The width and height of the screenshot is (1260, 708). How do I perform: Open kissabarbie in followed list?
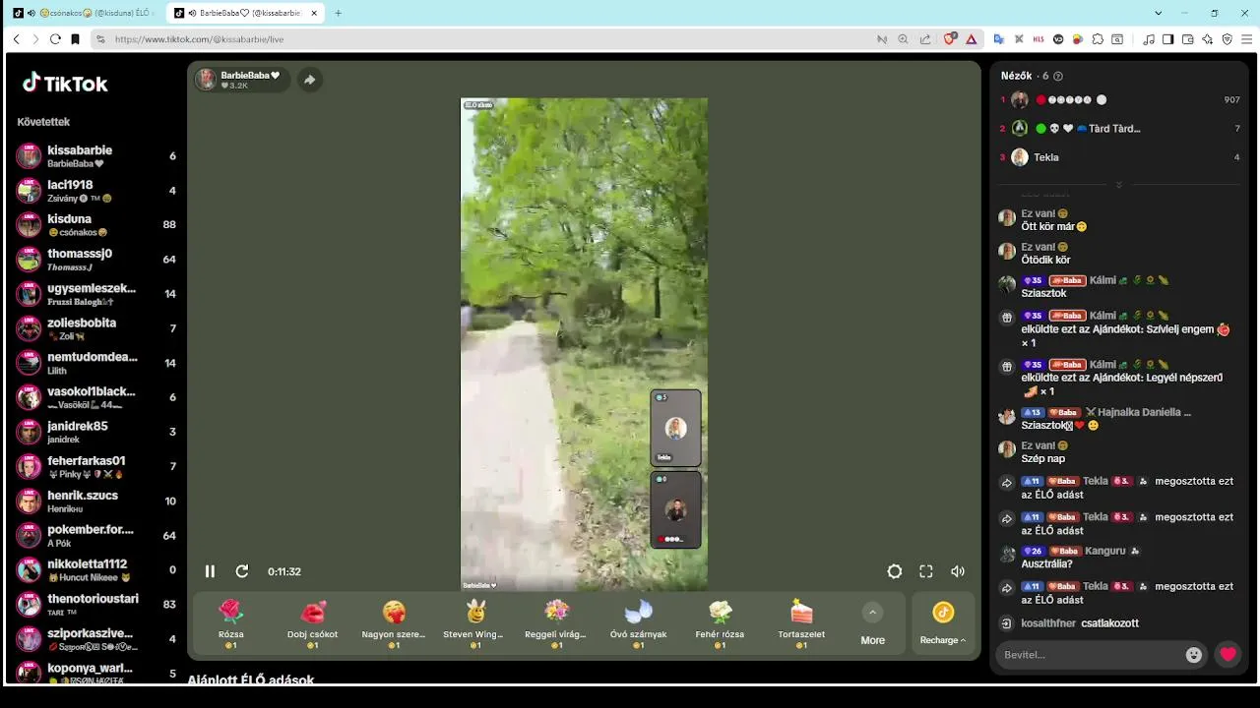(x=97, y=156)
